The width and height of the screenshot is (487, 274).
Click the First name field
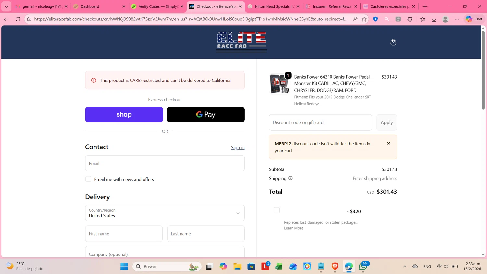click(124, 234)
